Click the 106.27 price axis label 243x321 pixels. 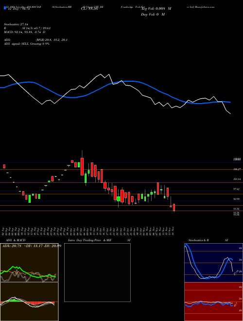(x=237, y=169)
